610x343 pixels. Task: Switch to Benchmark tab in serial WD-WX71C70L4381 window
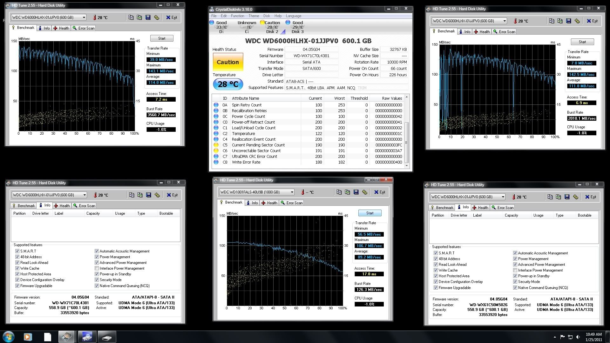24,206
